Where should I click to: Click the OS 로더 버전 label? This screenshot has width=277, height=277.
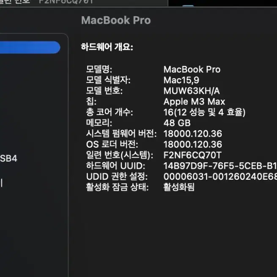(112, 144)
